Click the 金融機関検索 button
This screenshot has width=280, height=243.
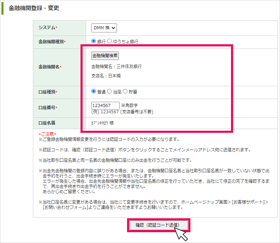[105, 55]
